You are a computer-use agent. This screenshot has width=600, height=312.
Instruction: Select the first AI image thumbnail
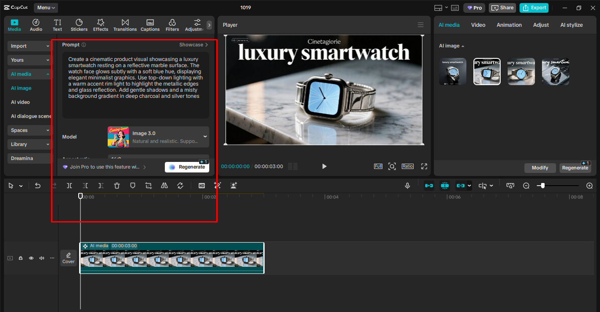(453, 72)
